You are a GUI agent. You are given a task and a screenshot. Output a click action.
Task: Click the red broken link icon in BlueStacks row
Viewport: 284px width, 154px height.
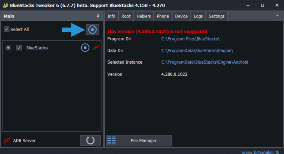(96, 48)
